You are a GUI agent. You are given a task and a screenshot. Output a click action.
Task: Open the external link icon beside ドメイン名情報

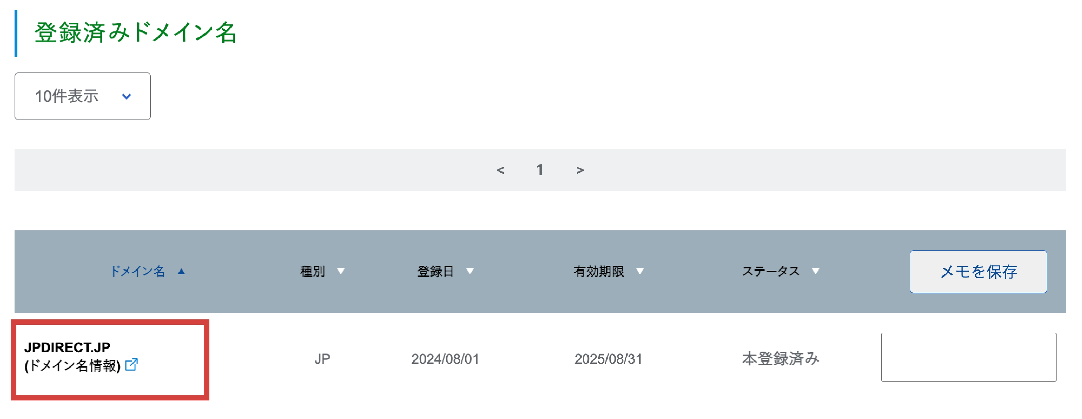pyautogui.click(x=131, y=364)
